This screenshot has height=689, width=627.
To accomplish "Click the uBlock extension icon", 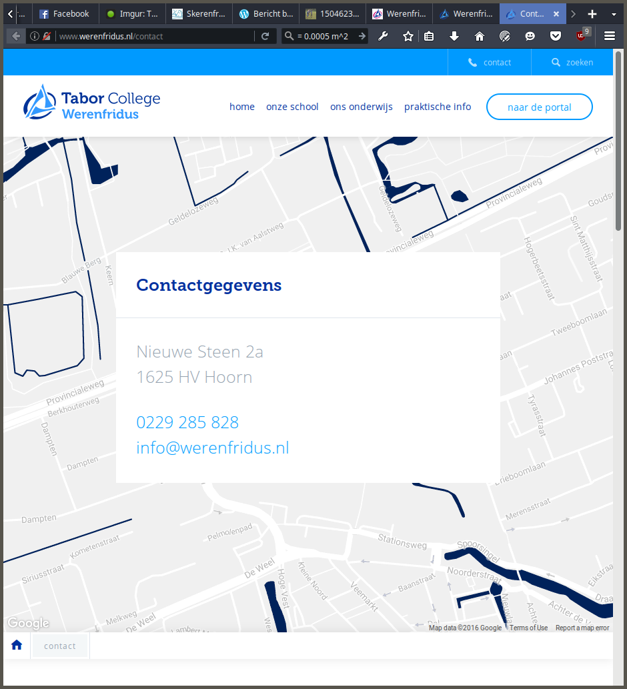I will pyautogui.click(x=582, y=36).
